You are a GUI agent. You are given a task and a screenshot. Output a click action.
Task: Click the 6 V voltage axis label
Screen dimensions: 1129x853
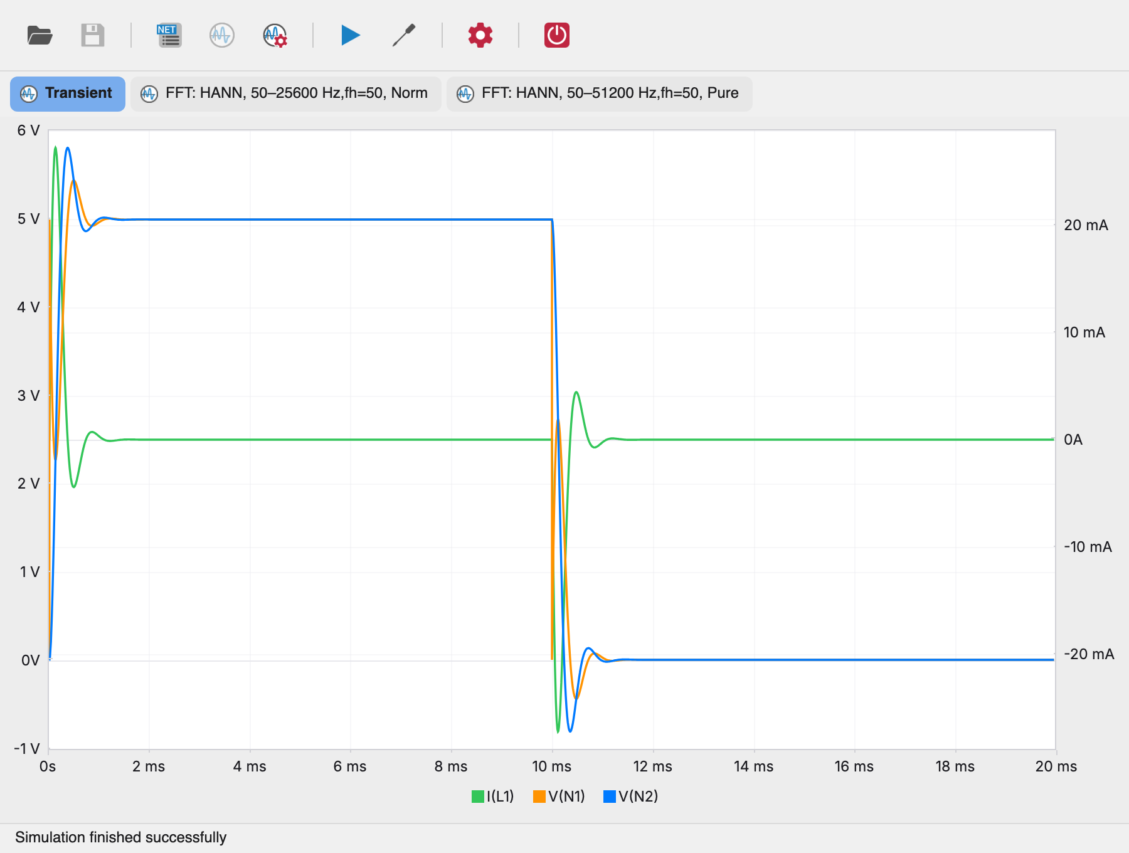(29, 130)
